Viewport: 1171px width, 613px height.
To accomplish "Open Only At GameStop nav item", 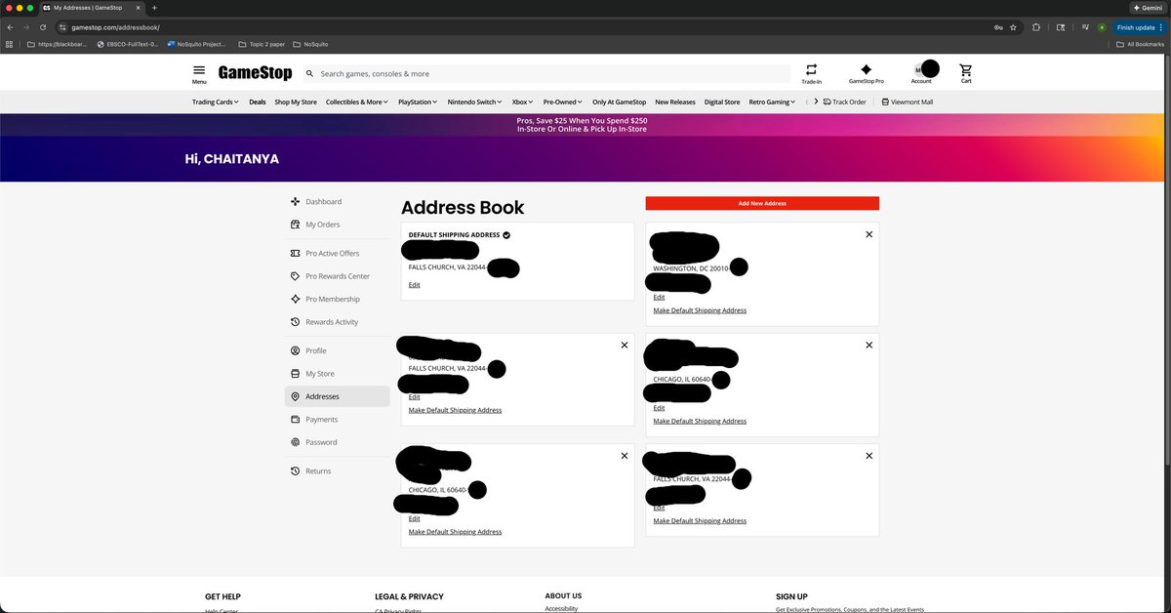I will (619, 102).
